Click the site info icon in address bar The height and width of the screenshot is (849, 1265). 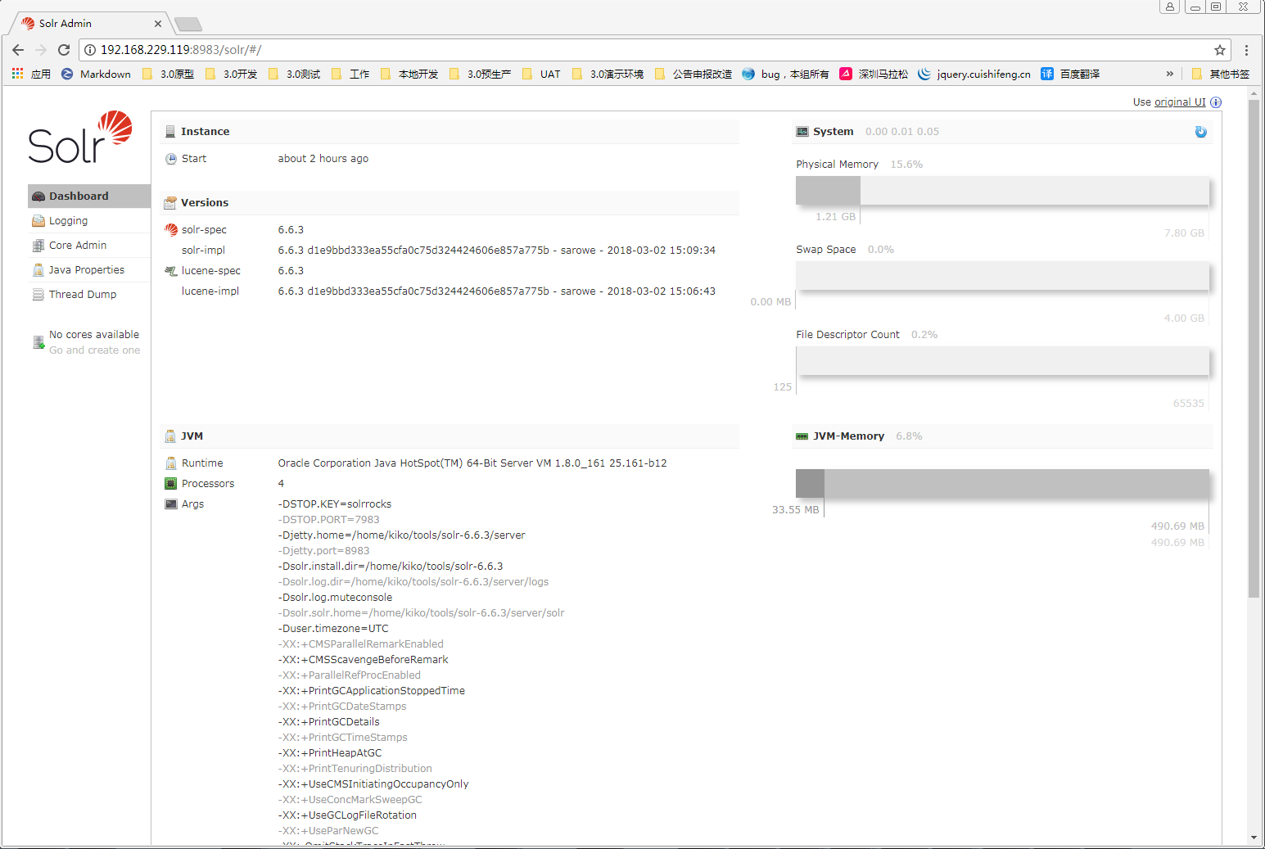pos(90,50)
